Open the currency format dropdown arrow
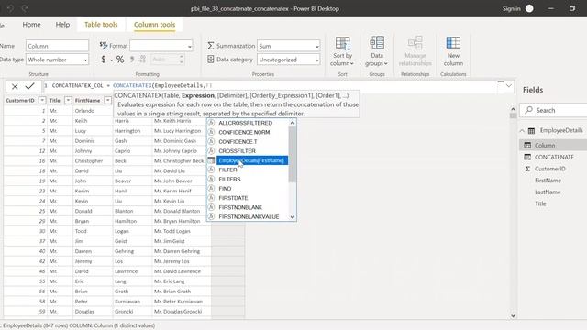 click(111, 60)
